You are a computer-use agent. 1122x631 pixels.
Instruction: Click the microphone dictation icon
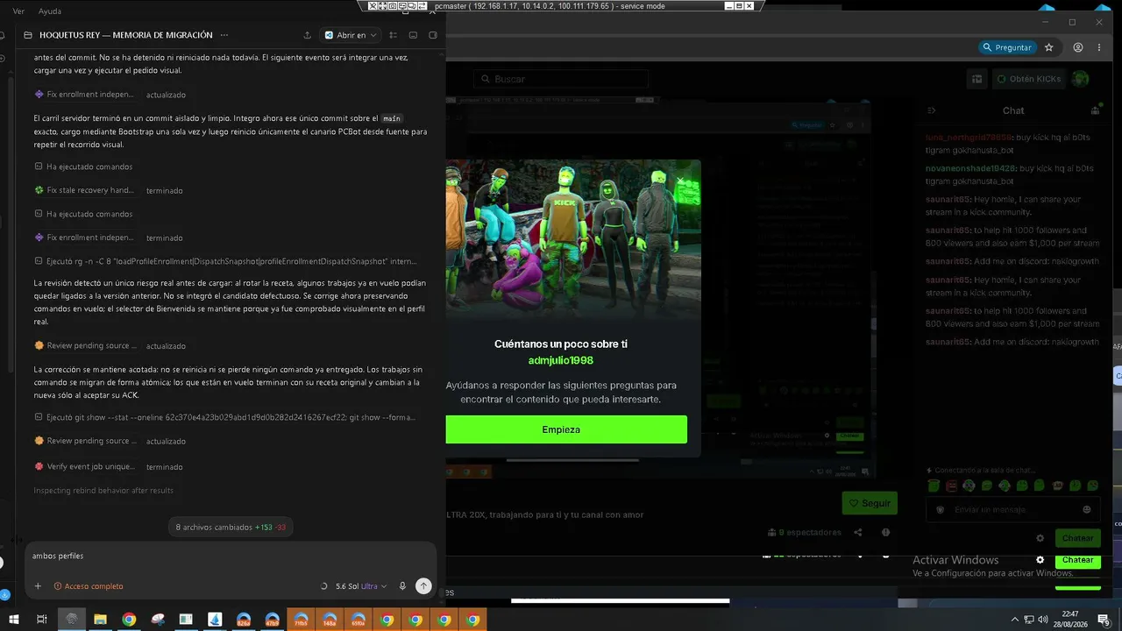pos(402,586)
